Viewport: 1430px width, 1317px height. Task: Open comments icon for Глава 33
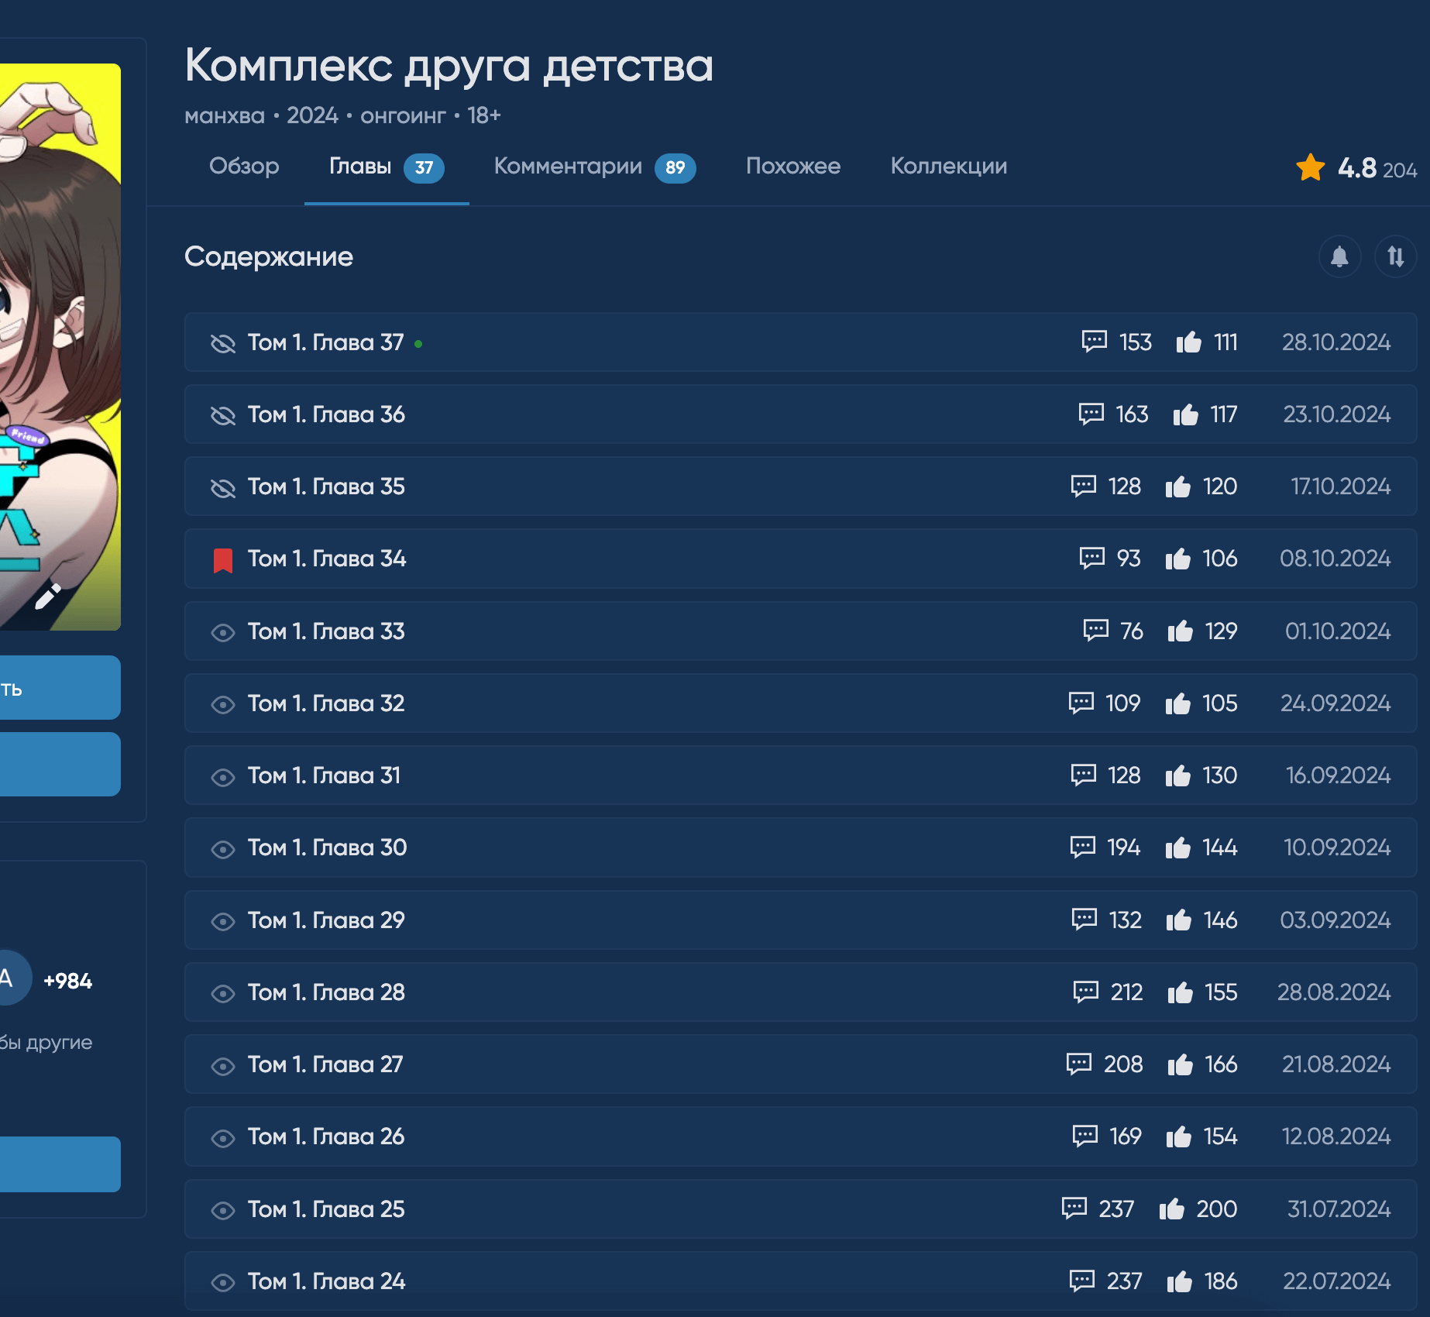tap(1095, 631)
